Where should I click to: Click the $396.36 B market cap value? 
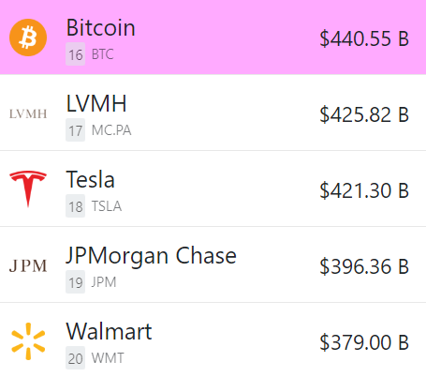(364, 266)
